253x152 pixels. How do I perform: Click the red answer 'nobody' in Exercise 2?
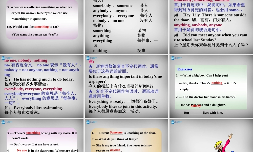point(196,106)
